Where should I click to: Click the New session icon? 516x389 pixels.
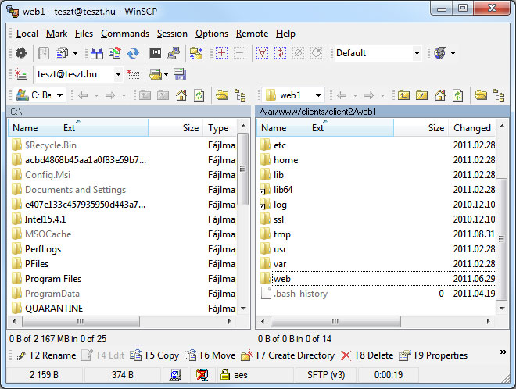coord(21,74)
